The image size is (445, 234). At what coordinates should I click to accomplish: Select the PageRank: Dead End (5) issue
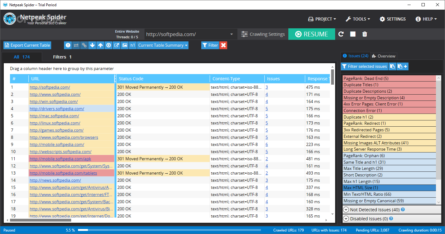[389, 78]
